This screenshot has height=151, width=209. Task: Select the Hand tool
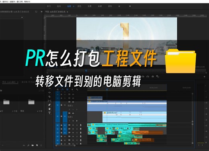(49, 109)
